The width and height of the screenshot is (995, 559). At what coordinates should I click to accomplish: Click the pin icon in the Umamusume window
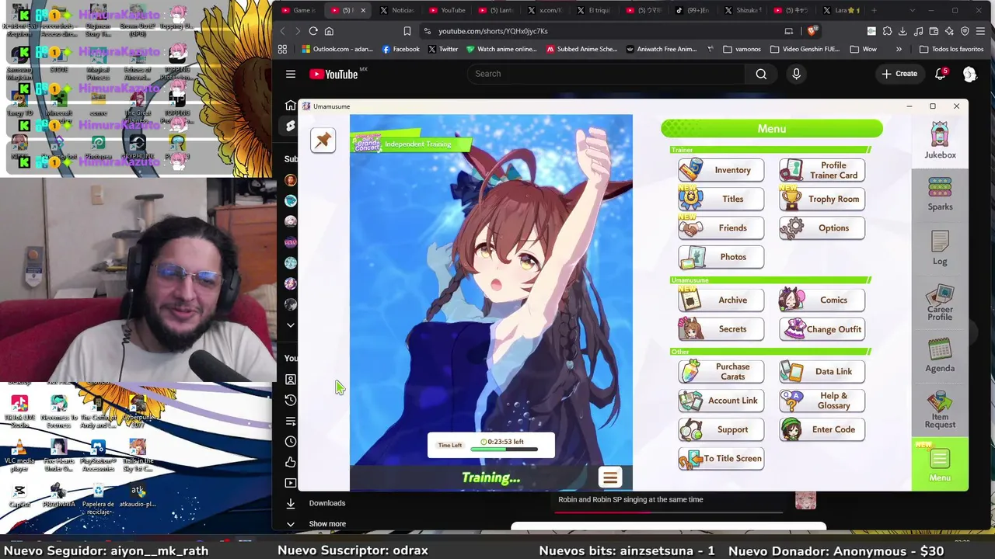point(323,140)
